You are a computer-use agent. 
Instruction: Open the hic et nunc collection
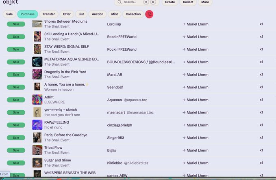(53, 128)
